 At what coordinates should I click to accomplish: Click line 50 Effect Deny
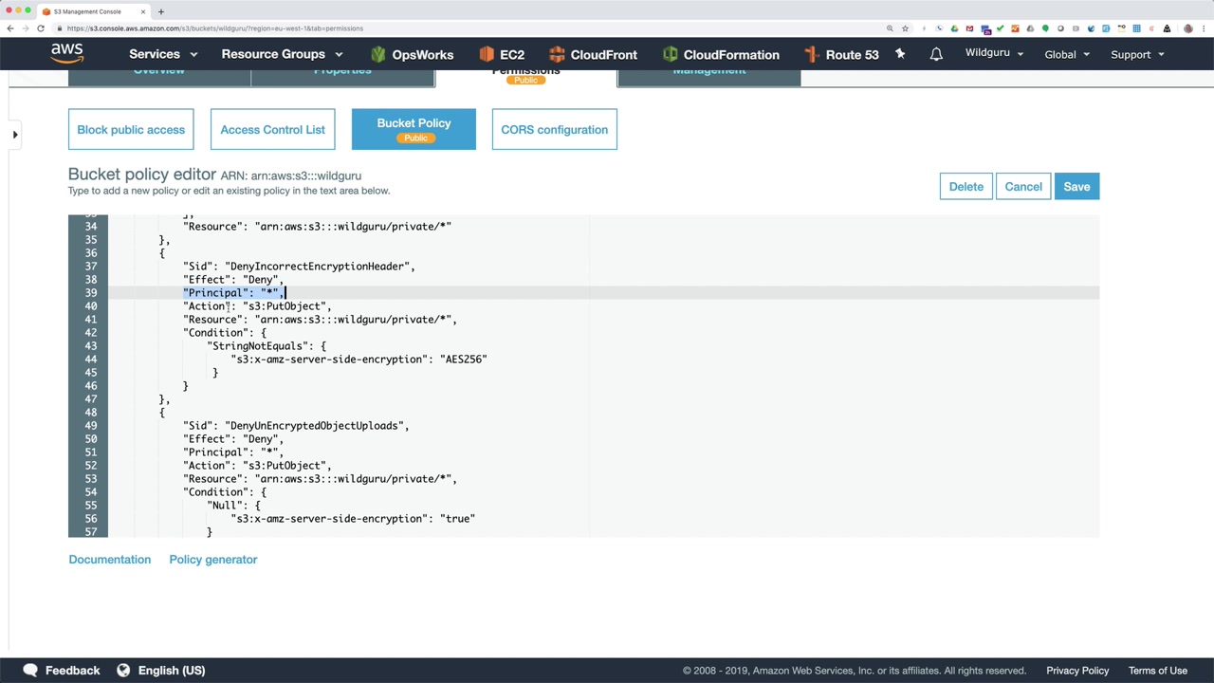point(233,439)
